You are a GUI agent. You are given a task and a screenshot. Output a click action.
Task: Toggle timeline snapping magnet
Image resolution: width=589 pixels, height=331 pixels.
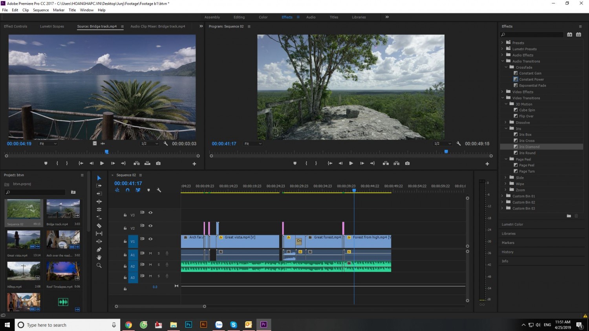click(128, 190)
